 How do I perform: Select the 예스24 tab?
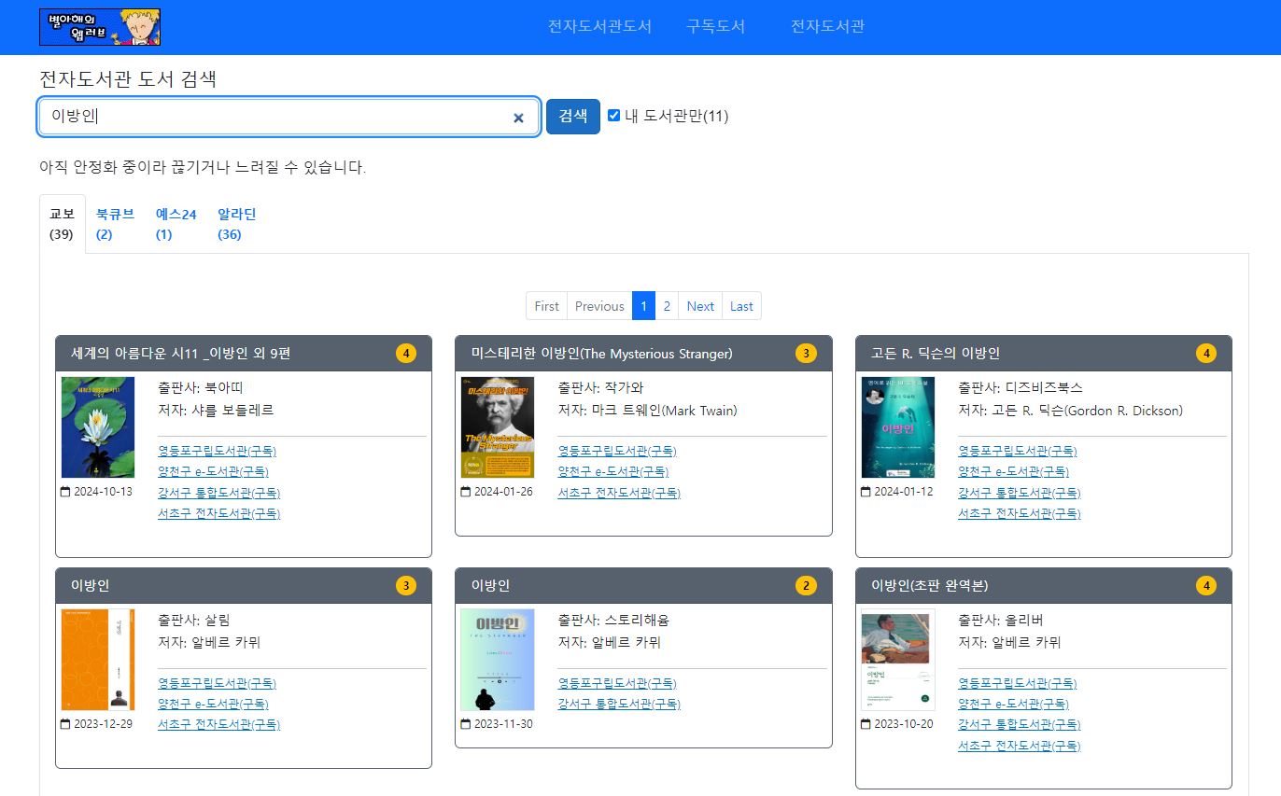click(176, 224)
